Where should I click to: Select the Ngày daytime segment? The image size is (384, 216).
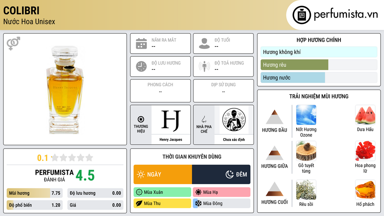click(x=163, y=174)
